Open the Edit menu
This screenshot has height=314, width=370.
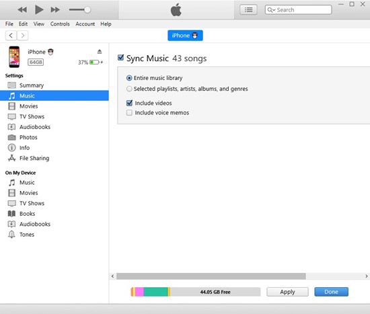23,24
